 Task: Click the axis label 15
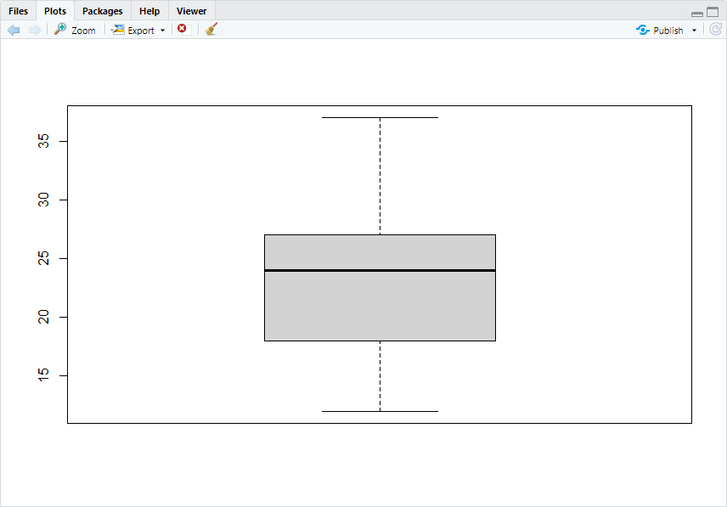43,375
